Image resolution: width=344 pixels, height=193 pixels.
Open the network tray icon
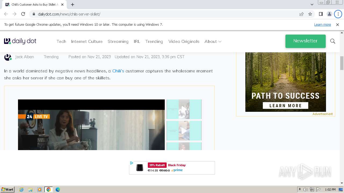[x=312, y=190]
